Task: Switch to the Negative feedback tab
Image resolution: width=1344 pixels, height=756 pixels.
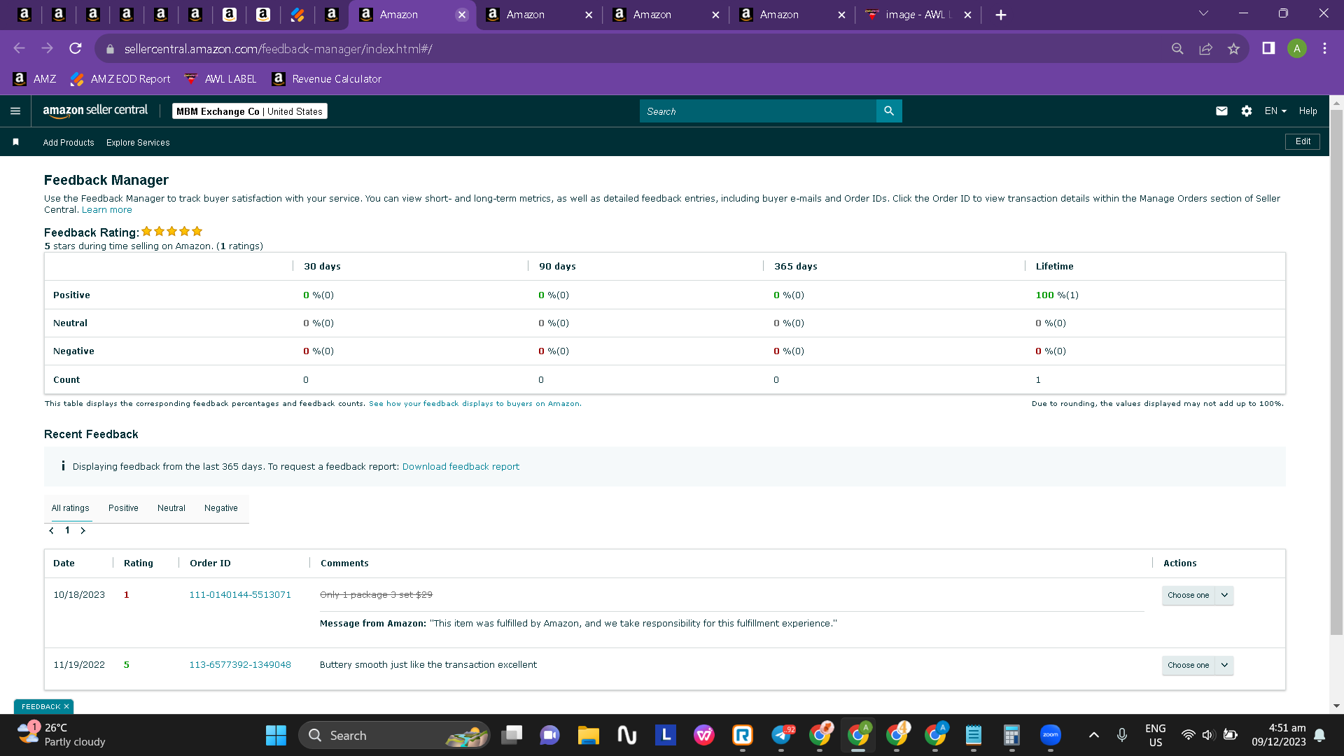Action: (221, 508)
